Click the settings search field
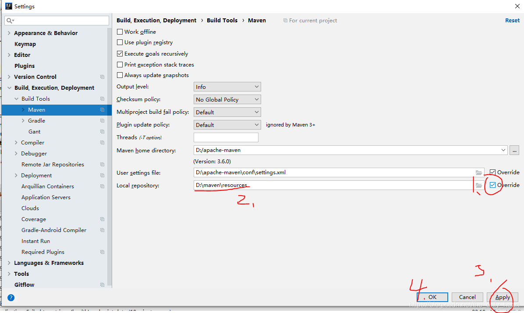This screenshot has height=313, width=524. (x=57, y=21)
